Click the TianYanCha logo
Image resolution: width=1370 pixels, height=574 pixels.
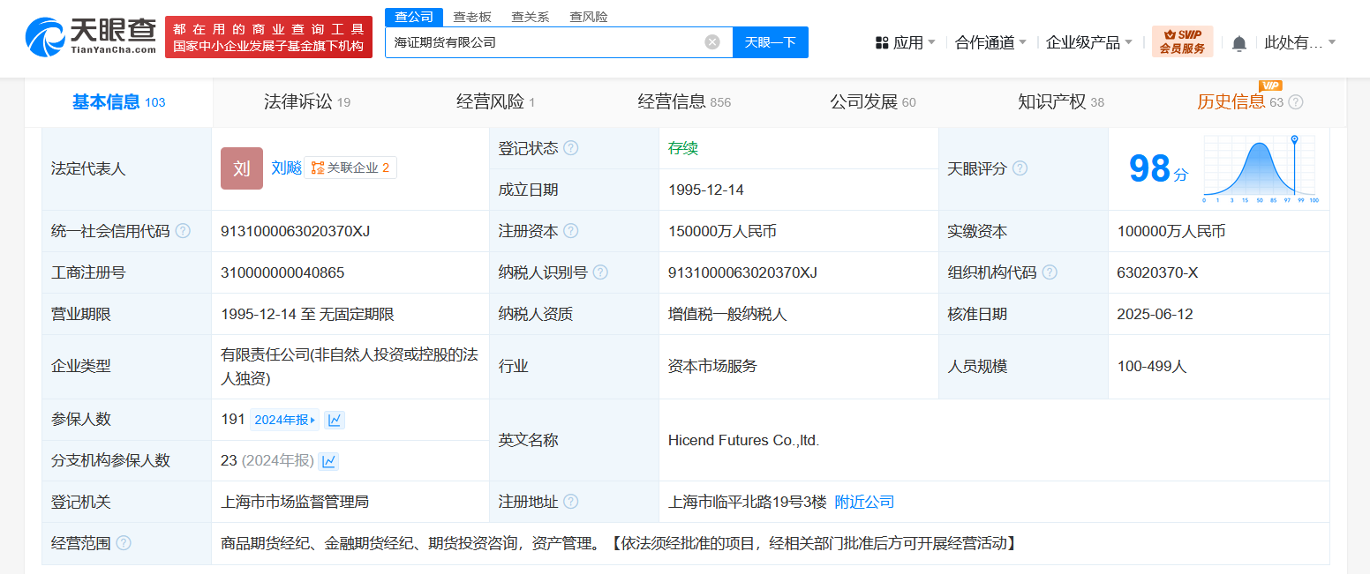click(91, 37)
